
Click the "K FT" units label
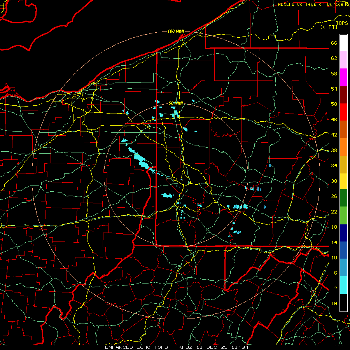(x=329, y=27)
